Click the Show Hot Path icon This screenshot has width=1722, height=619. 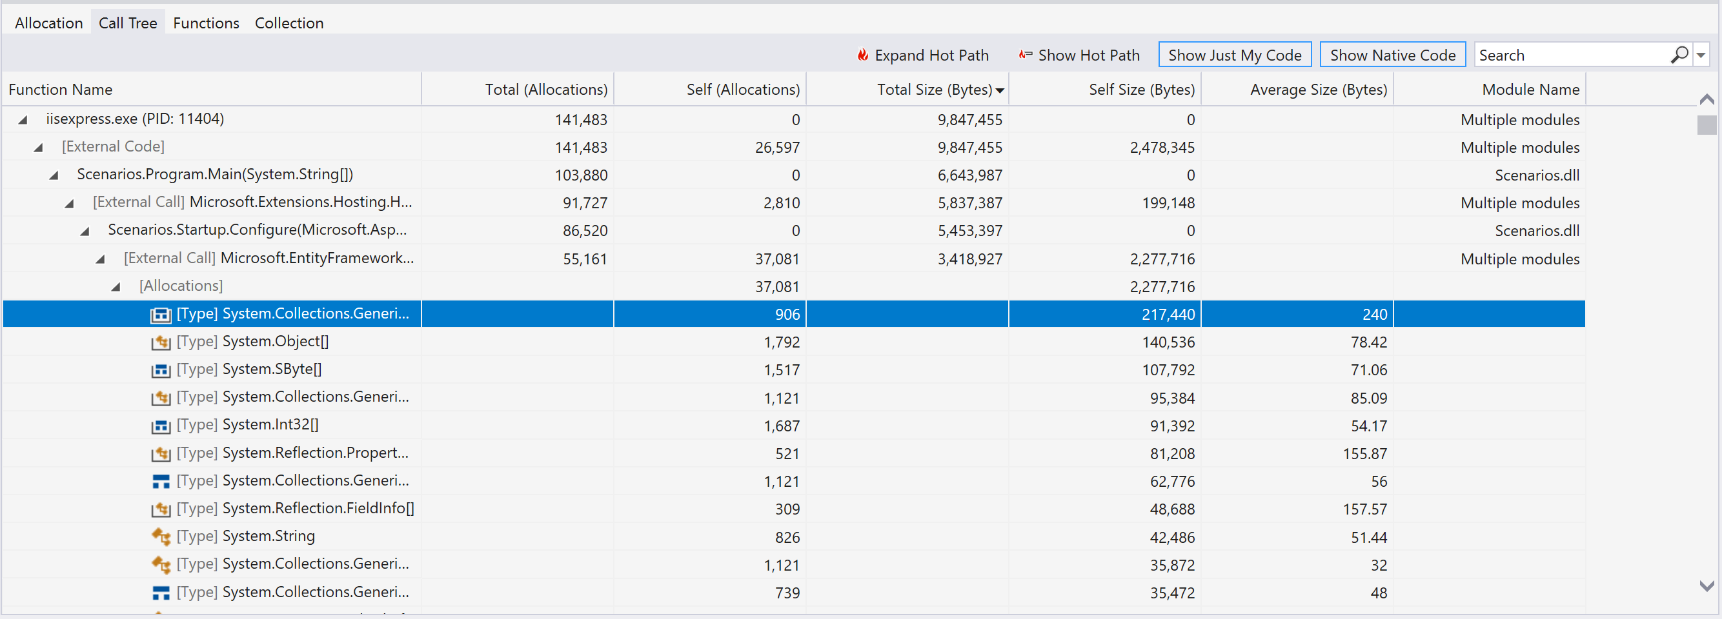(1025, 55)
